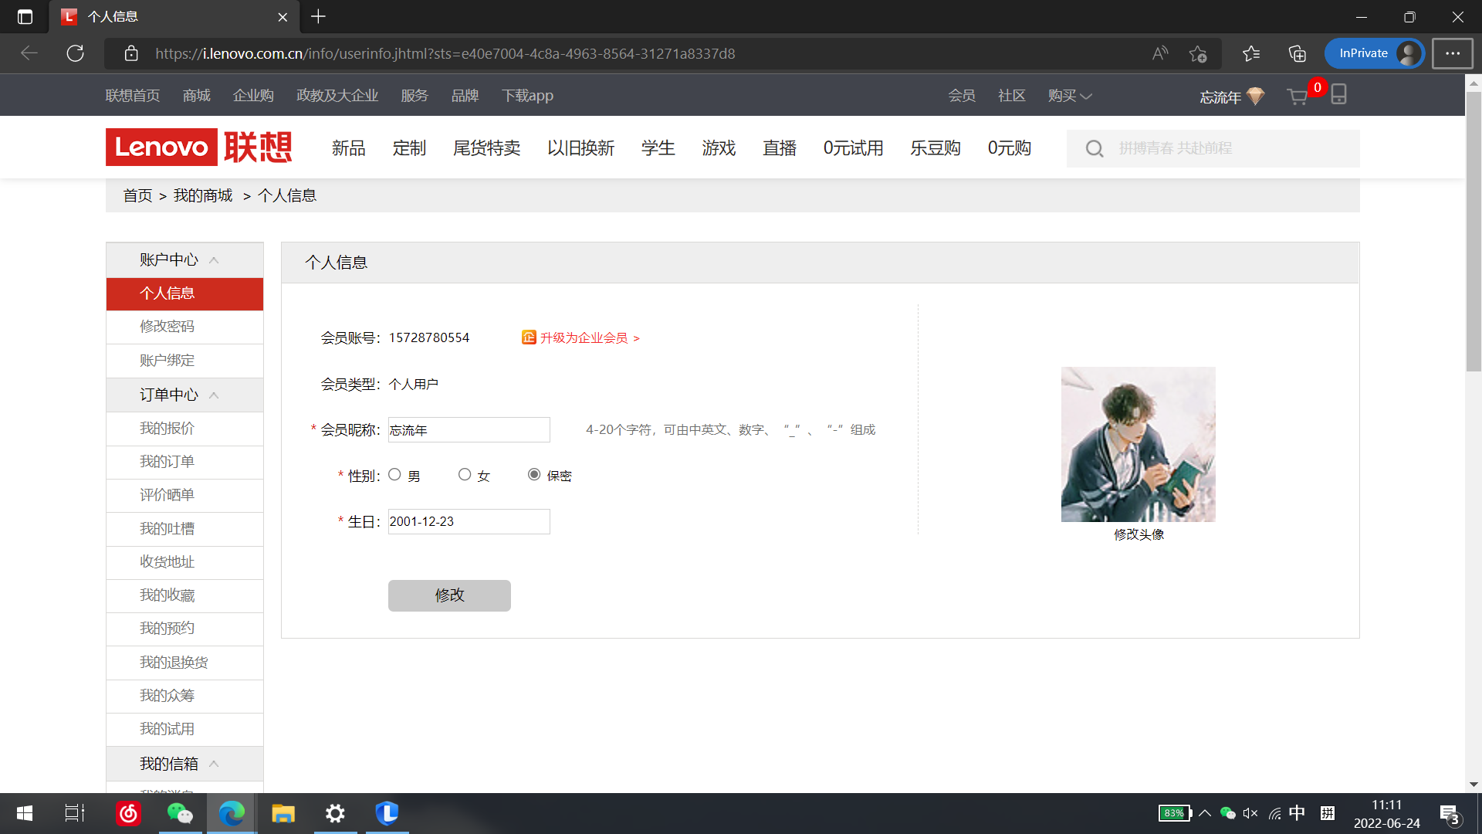The height and width of the screenshot is (834, 1482).
Task: Open the notification center
Action: 1450,814
